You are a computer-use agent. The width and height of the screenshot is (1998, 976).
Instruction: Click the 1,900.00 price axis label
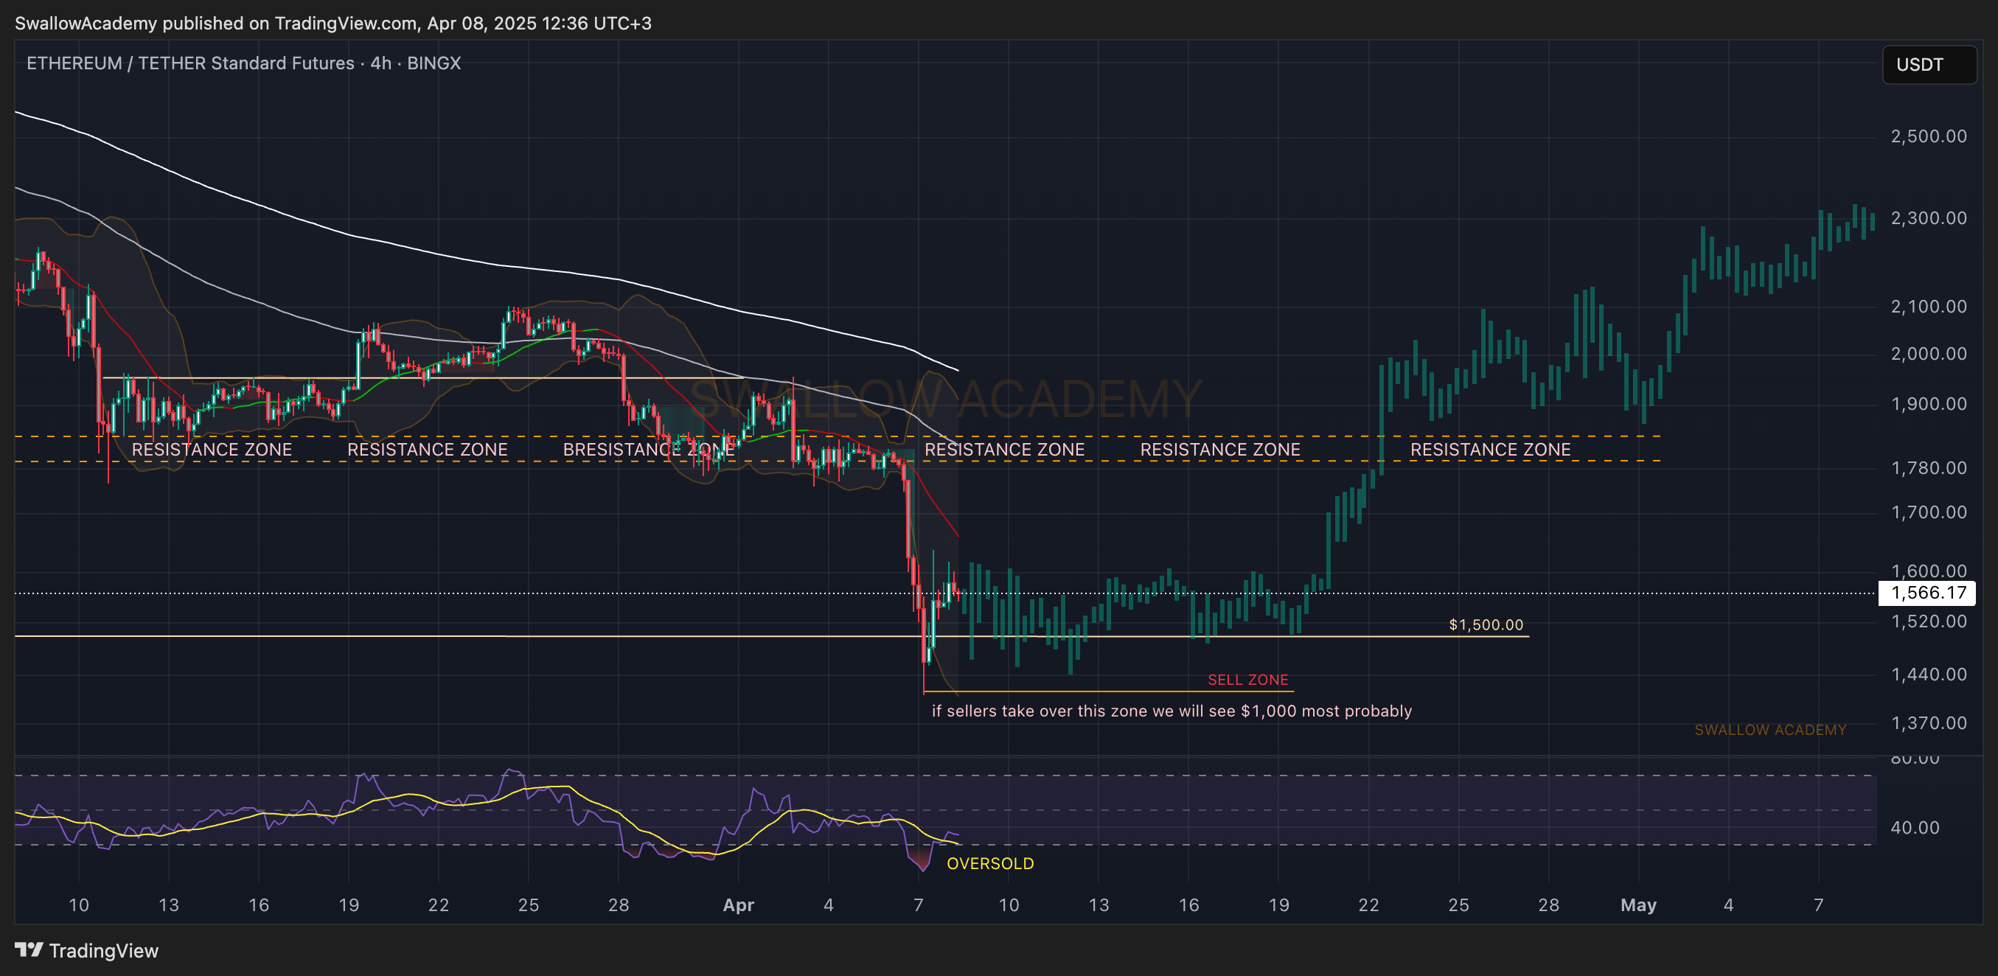(x=1928, y=404)
